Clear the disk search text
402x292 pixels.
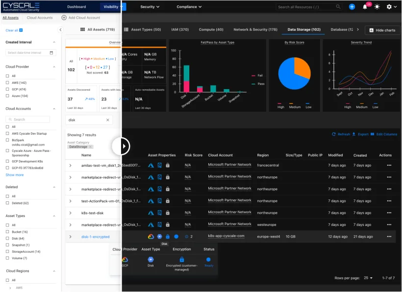(108, 120)
